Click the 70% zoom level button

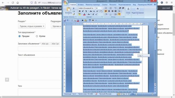(x=133, y=94)
